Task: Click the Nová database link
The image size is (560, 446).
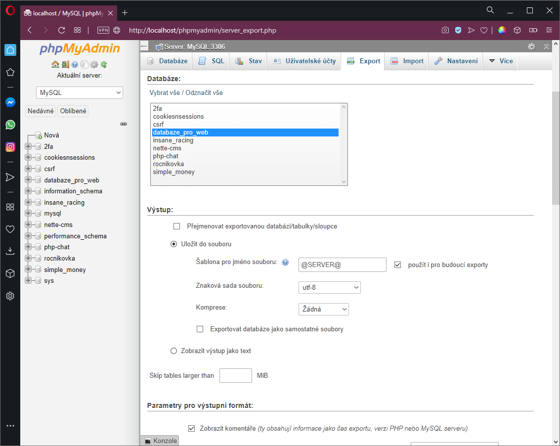Action: [x=51, y=135]
